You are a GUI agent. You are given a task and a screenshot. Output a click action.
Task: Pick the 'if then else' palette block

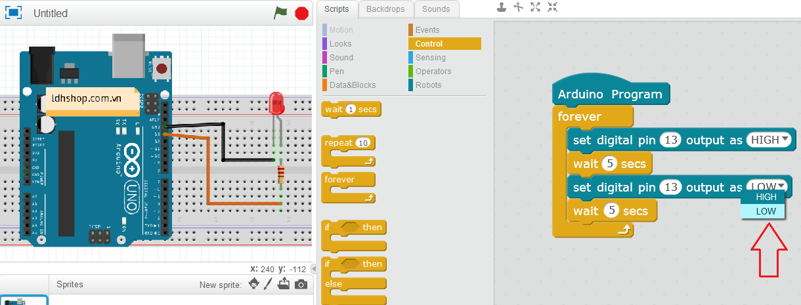(x=353, y=280)
